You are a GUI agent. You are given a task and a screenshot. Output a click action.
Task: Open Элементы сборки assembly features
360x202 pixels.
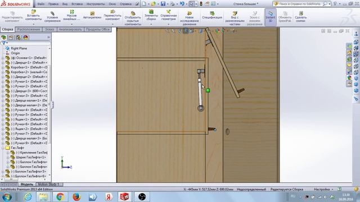pyautogui.click(x=151, y=15)
